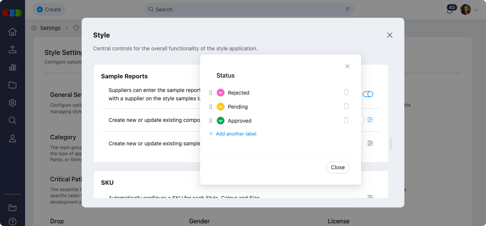Delete the Rejected status label
The width and height of the screenshot is (486, 226).
[x=346, y=92]
